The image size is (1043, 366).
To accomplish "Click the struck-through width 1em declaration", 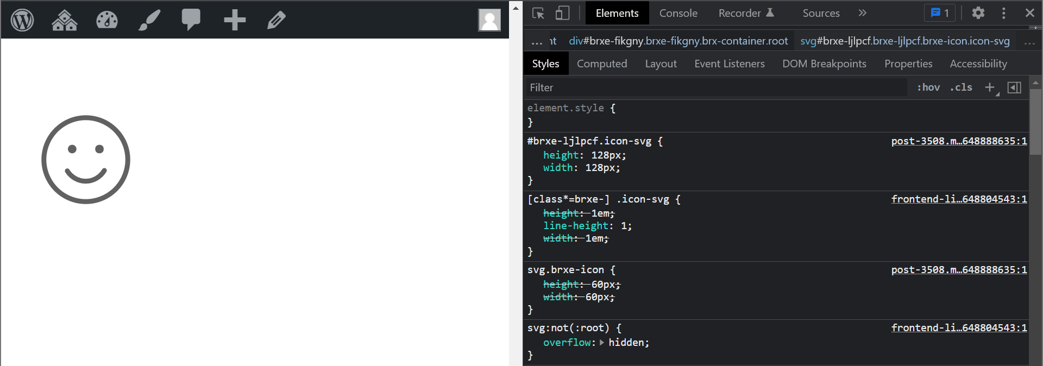I will [x=576, y=238].
